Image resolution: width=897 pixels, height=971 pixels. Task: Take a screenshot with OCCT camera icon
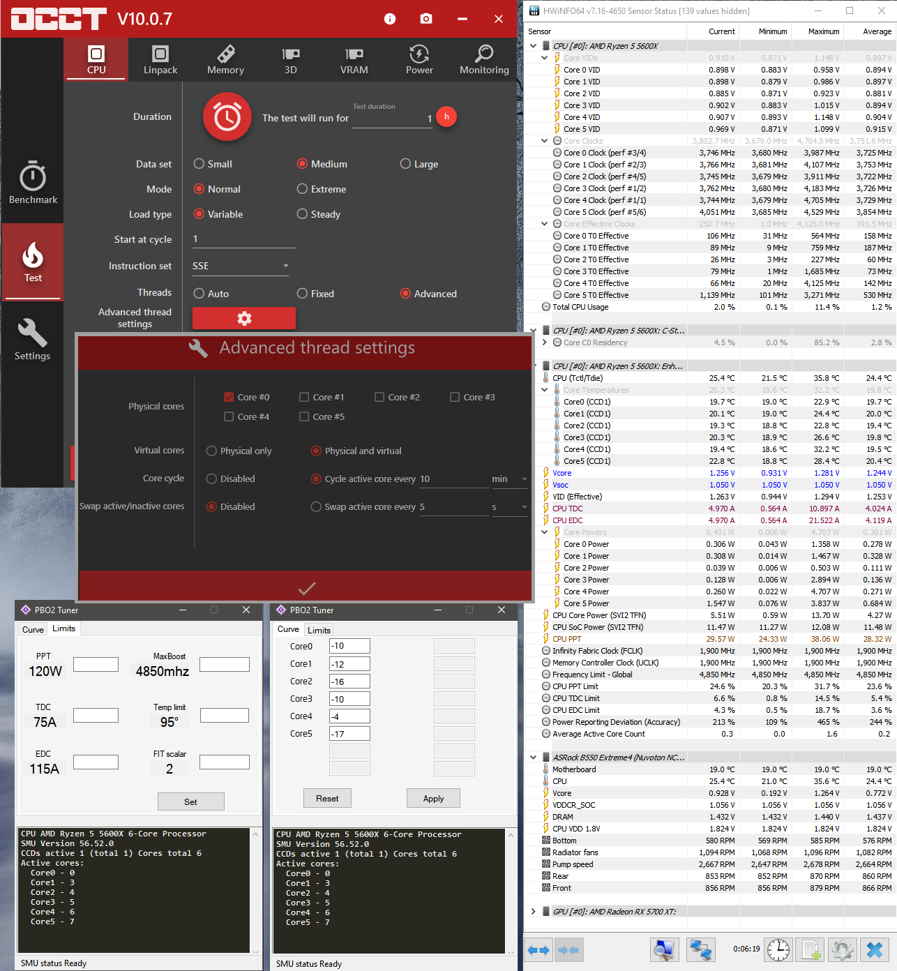pyautogui.click(x=426, y=19)
